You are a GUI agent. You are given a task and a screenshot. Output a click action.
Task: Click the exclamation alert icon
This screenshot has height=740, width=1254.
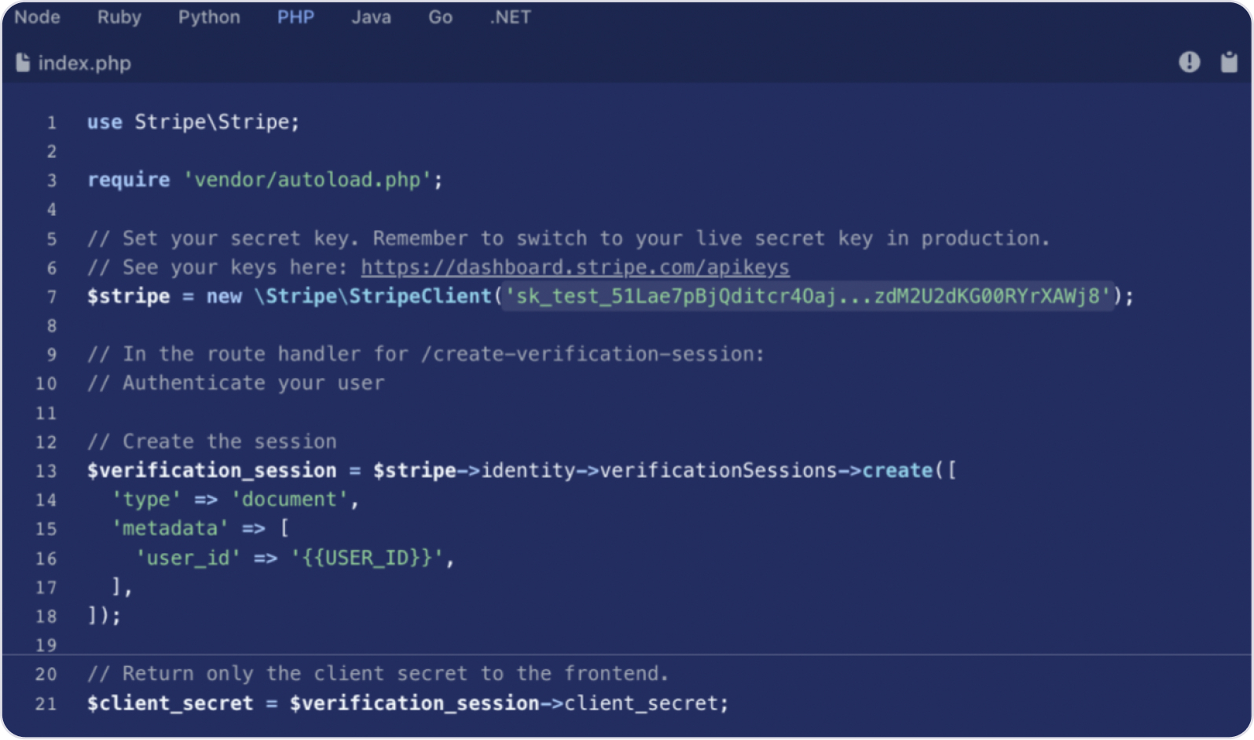(1190, 62)
